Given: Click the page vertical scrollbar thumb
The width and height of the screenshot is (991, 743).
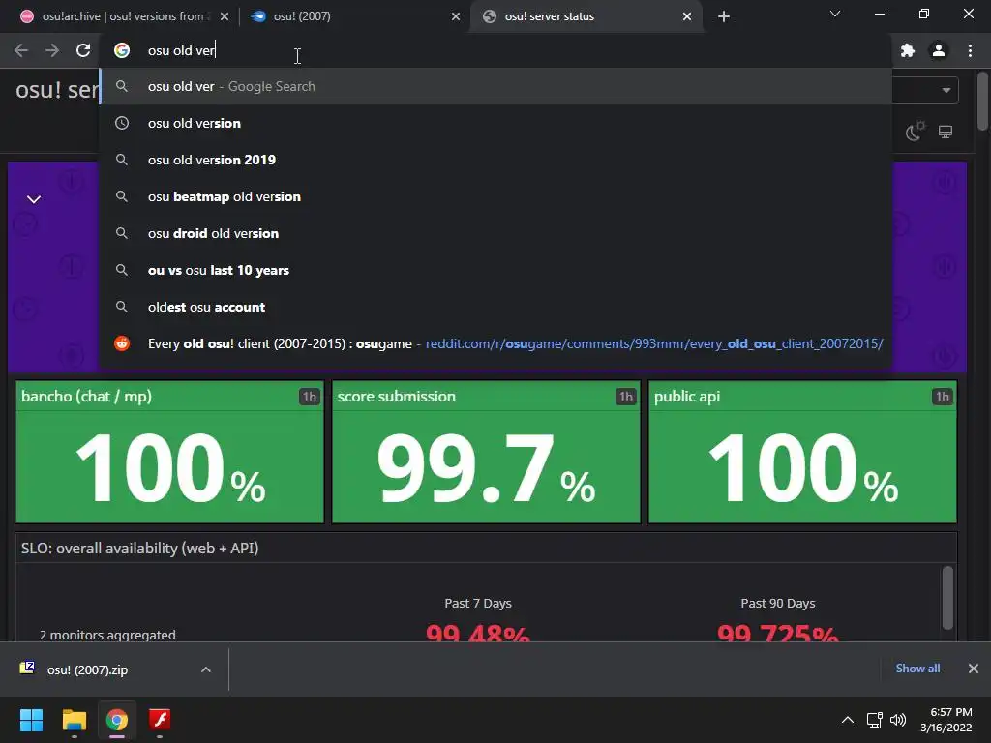Looking at the screenshot, I should [x=982, y=102].
